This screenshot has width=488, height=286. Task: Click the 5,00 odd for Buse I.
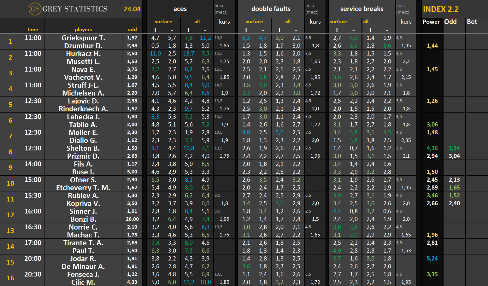point(132,172)
